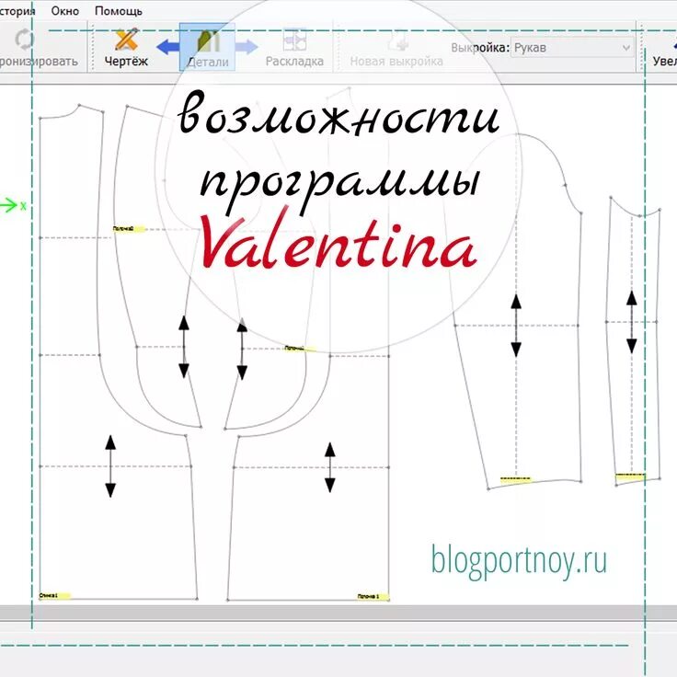The height and width of the screenshot is (677, 677).
Task: Open the blogportnoy.ru link
Action: click(x=519, y=560)
